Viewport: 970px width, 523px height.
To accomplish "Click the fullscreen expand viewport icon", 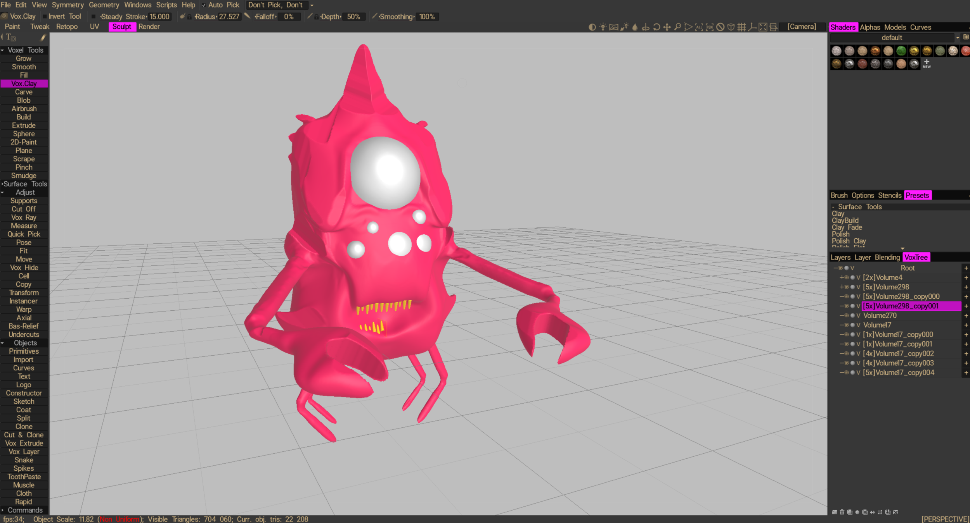I will (763, 27).
